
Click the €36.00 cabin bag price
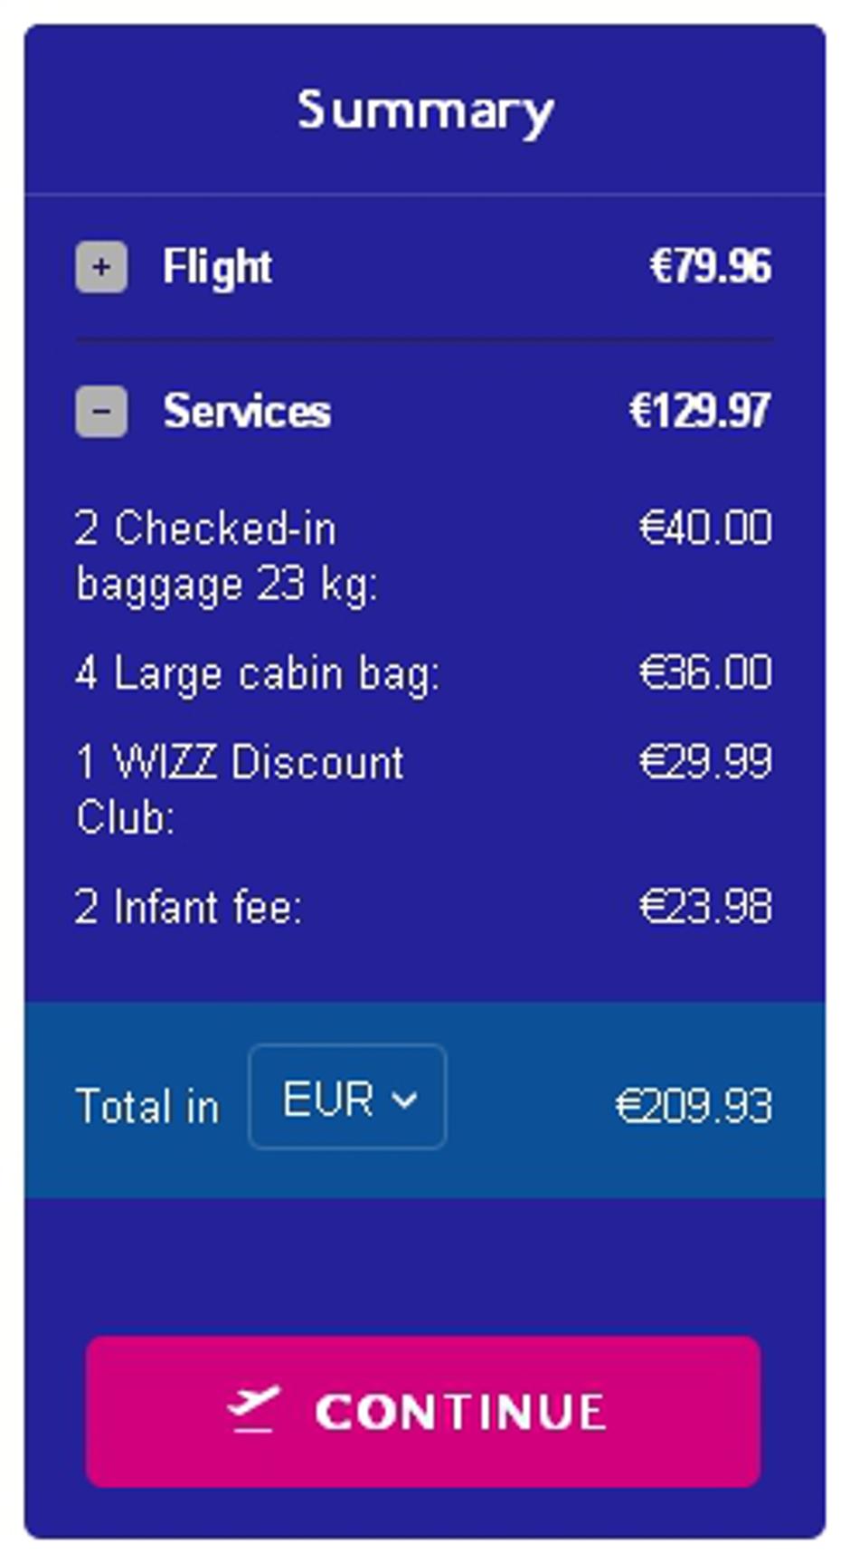coord(707,673)
